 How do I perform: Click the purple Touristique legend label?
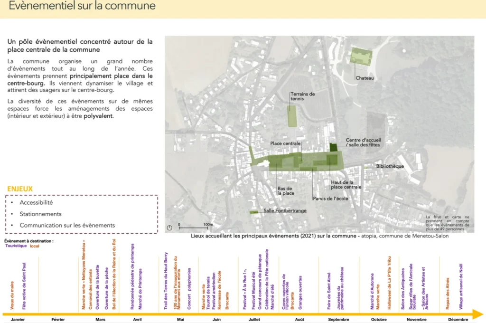pyautogui.click(x=16, y=246)
